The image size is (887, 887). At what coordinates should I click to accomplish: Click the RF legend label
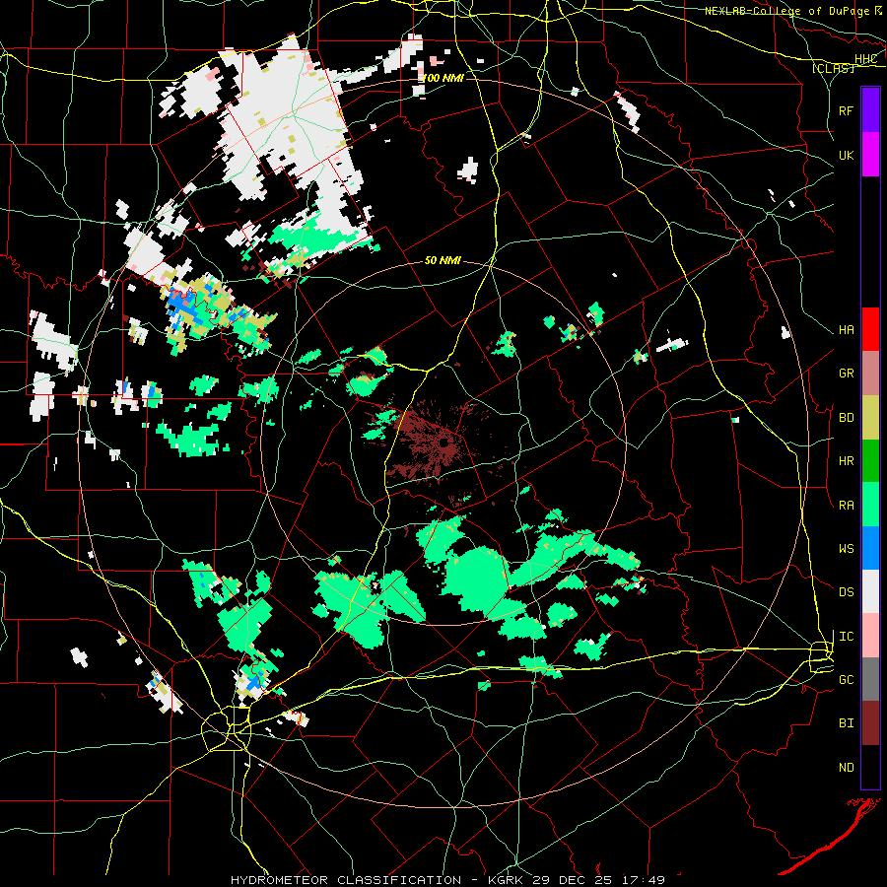(x=846, y=110)
